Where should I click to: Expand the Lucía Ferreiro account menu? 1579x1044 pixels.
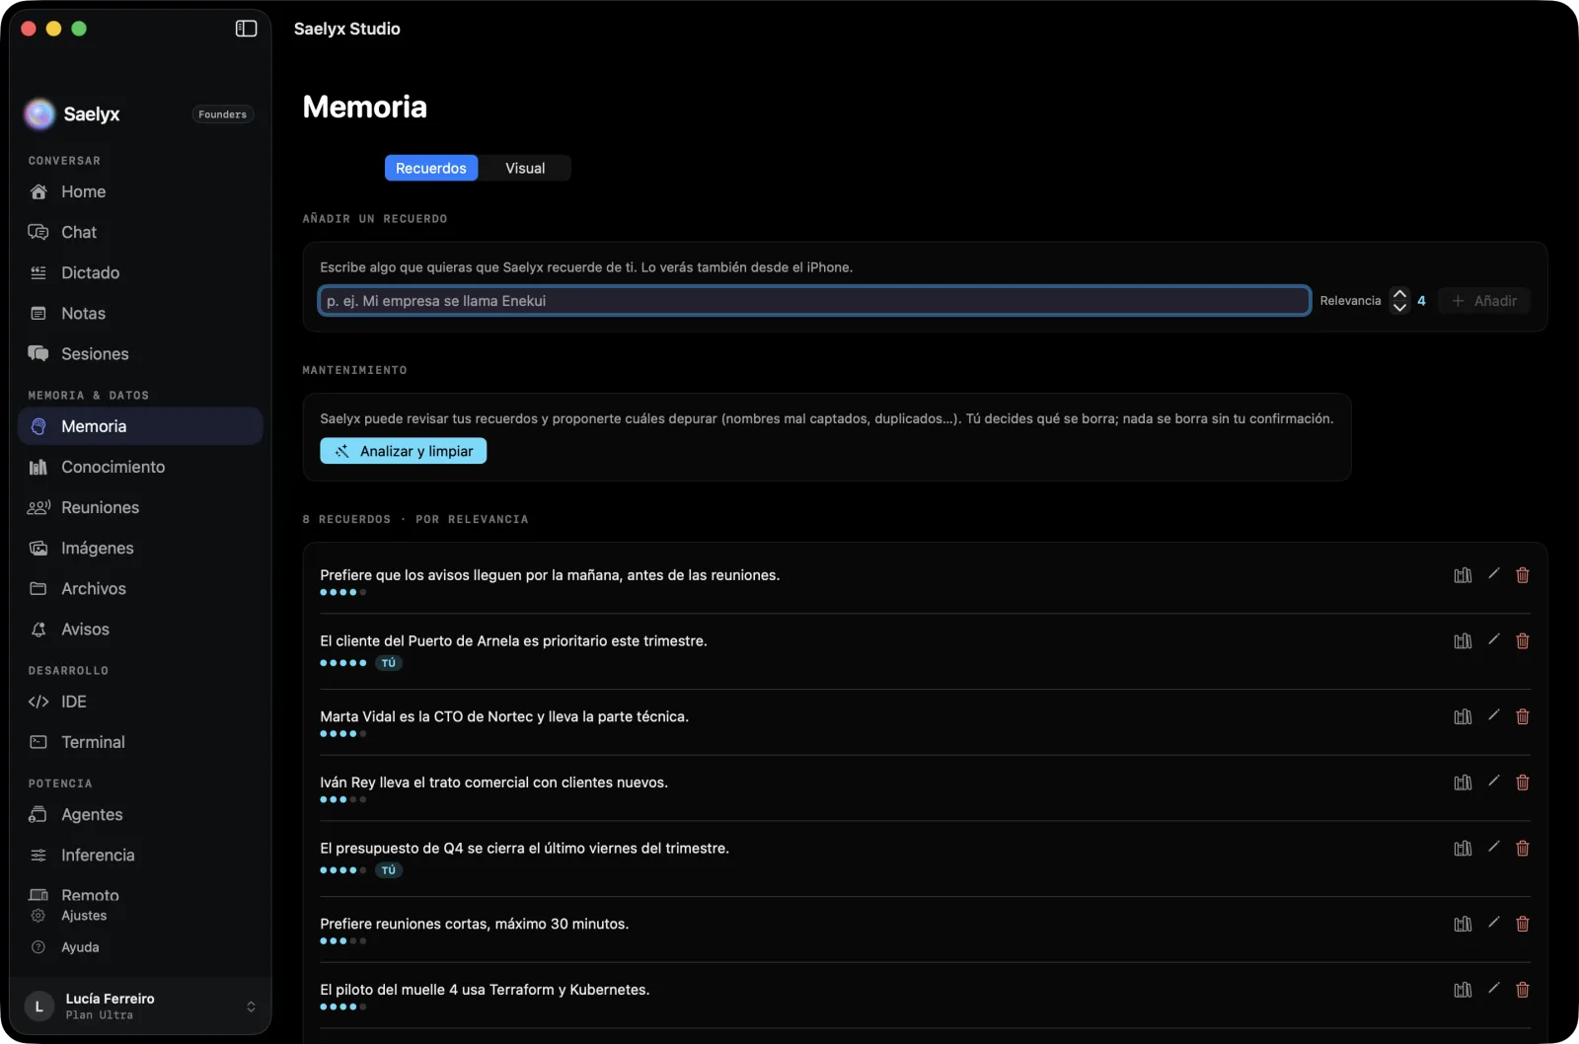click(140, 1006)
